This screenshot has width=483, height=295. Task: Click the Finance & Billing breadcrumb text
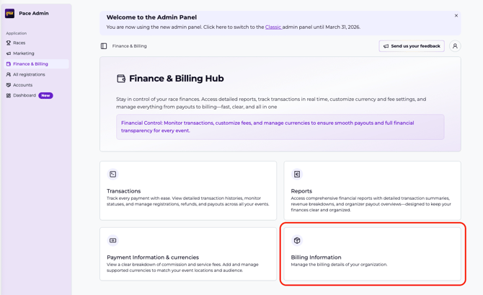130,46
